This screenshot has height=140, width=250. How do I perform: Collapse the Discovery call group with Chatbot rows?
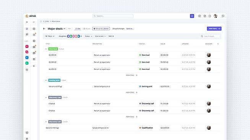46,97
